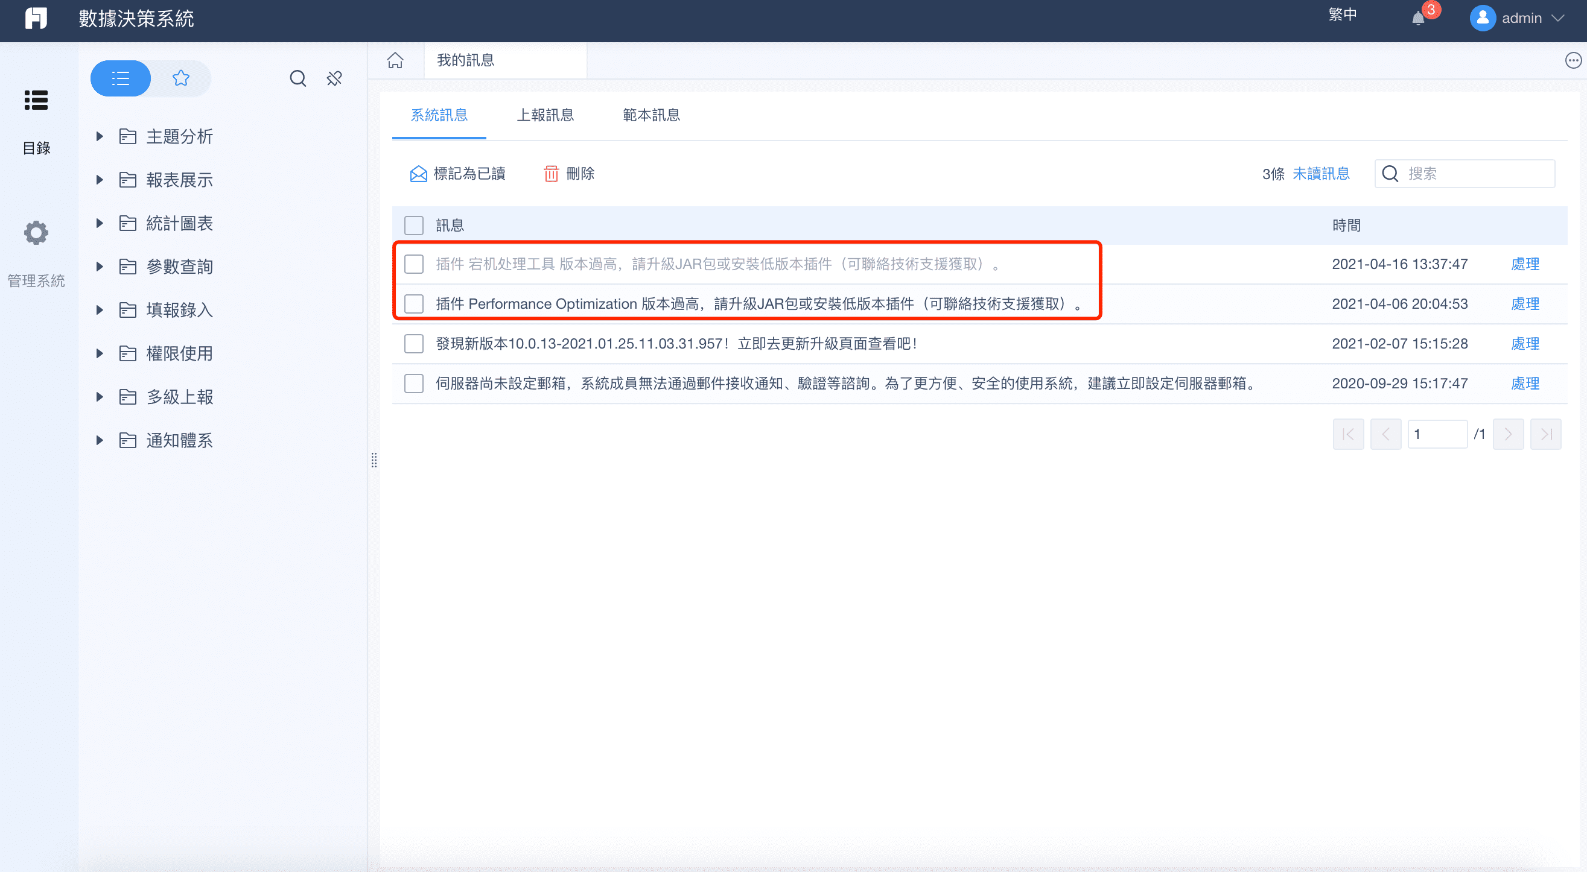The image size is (1587, 872).
Task: Go to next page pagination button
Action: point(1508,434)
